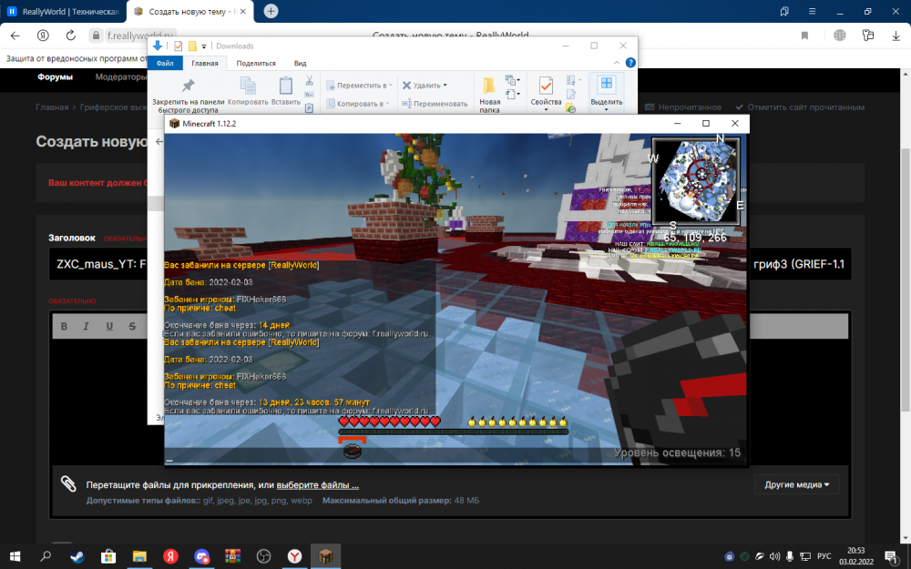The image size is (911, 569).
Task: Click 'Непрочитанное' link on forum
Action: click(684, 107)
